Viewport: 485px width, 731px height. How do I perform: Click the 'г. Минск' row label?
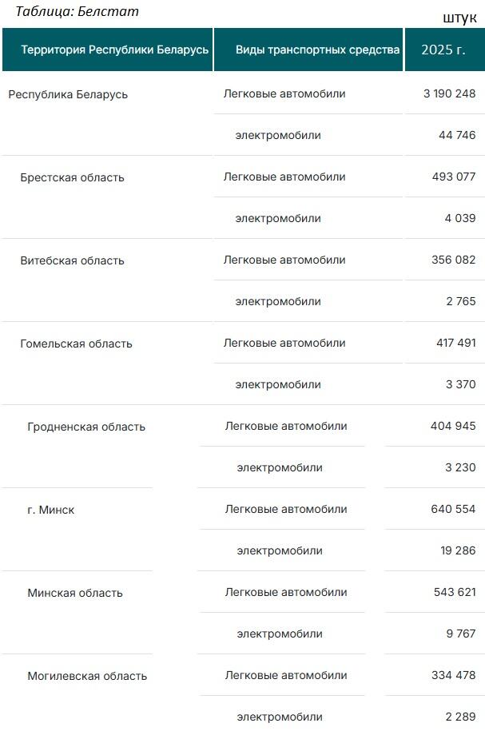click(x=50, y=510)
